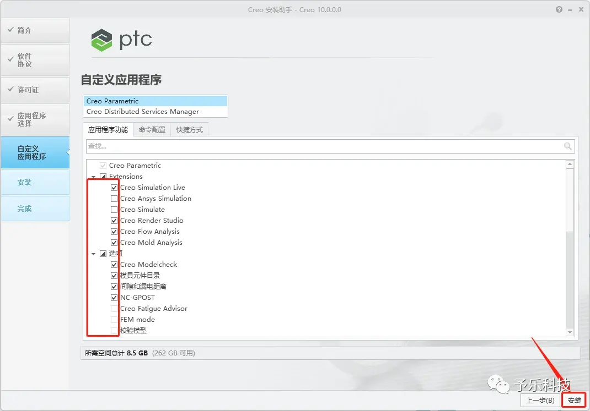
Task: Click the 查找 search input field
Action: [x=324, y=146]
